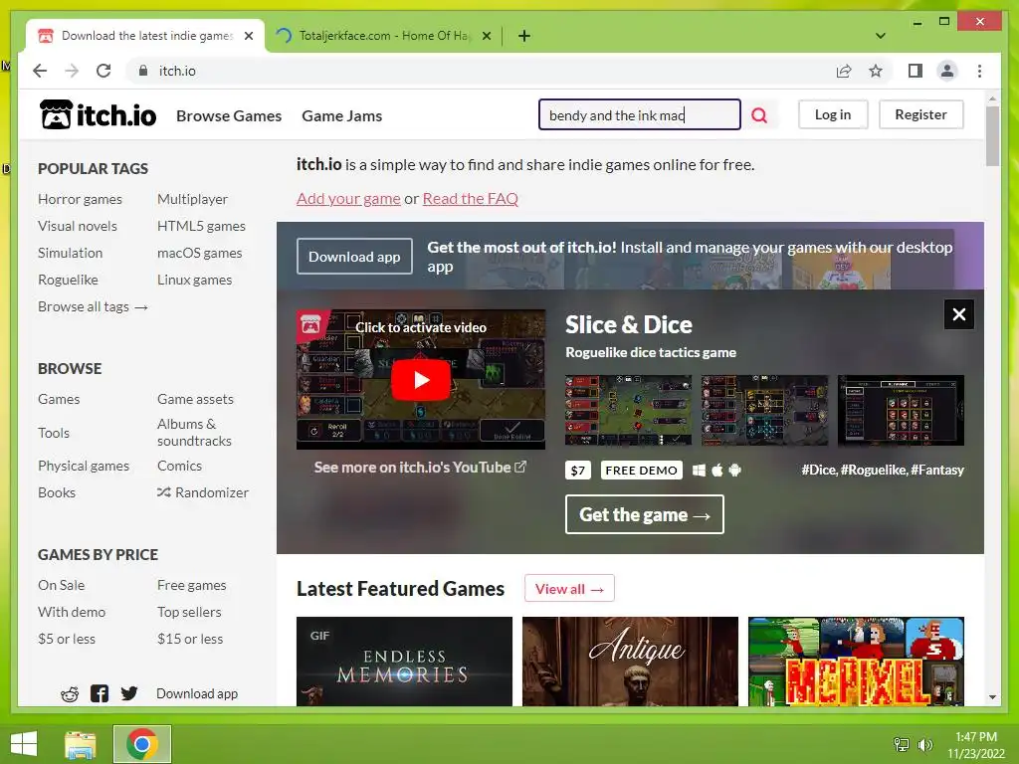
Task: Open the HTML5 games link
Action: (x=201, y=226)
